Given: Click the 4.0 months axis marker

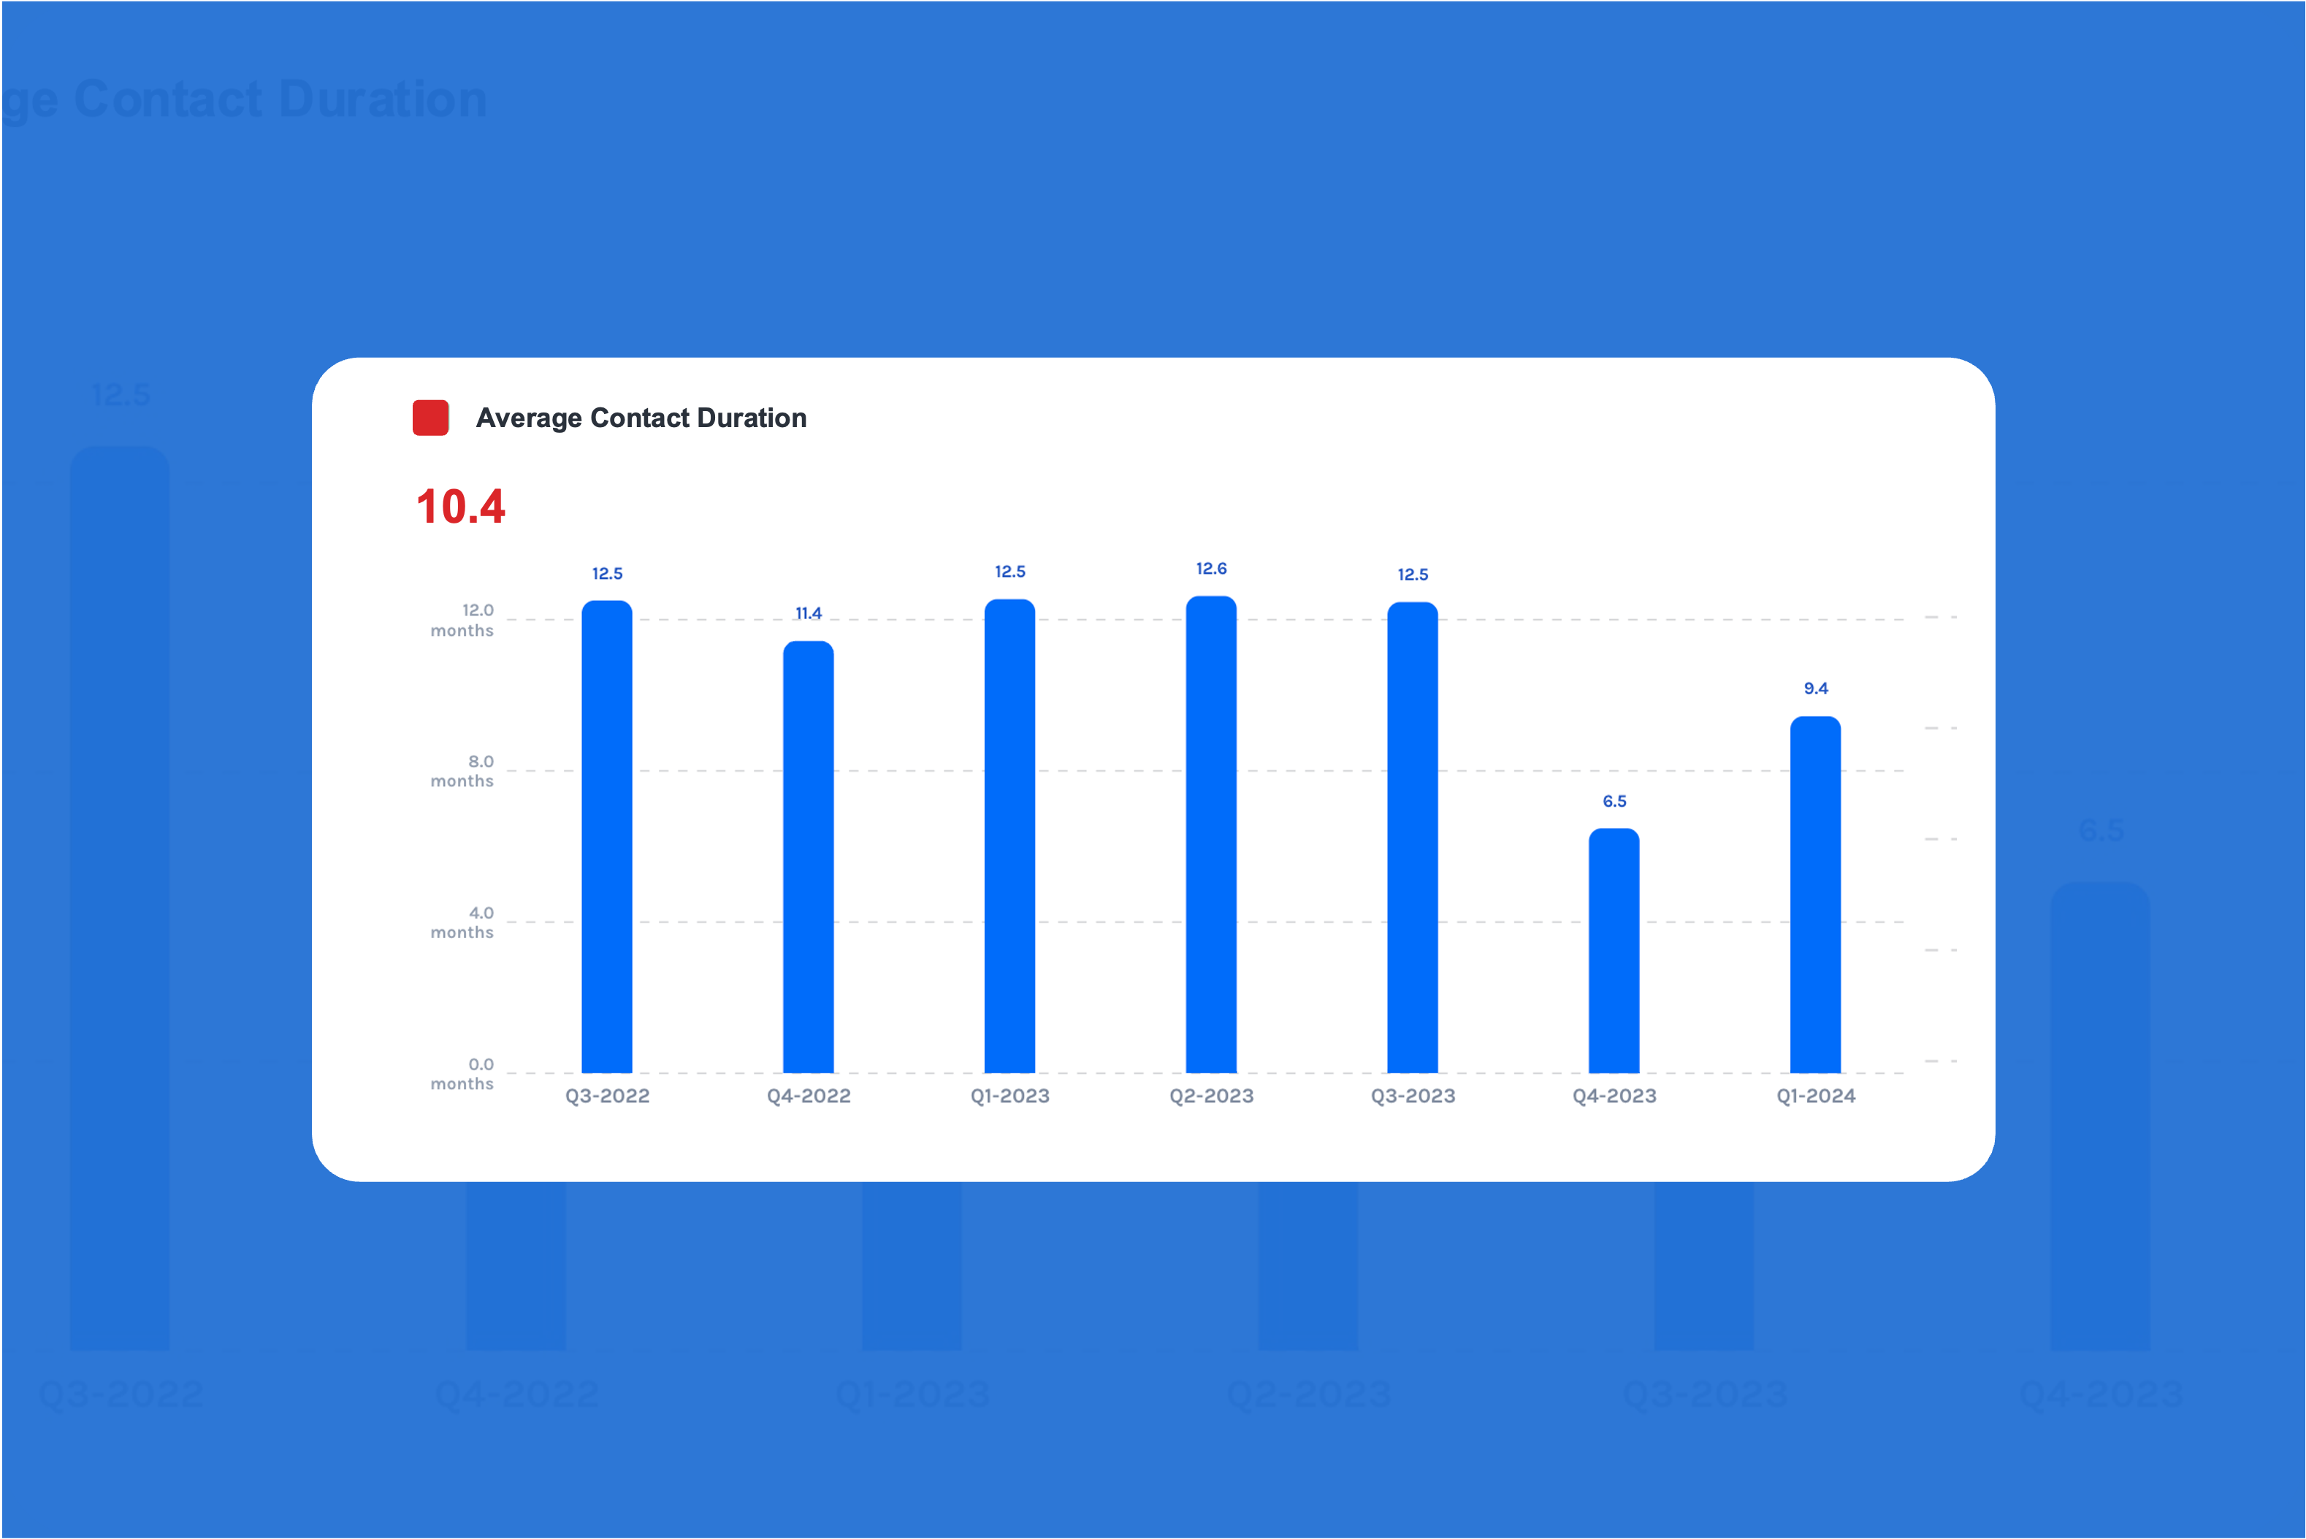Looking at the screenshot, I should 463,921.
